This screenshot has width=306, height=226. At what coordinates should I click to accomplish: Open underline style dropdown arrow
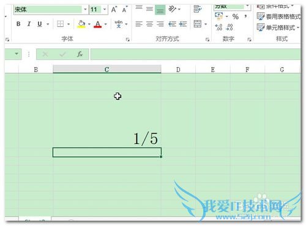(48, 24)
